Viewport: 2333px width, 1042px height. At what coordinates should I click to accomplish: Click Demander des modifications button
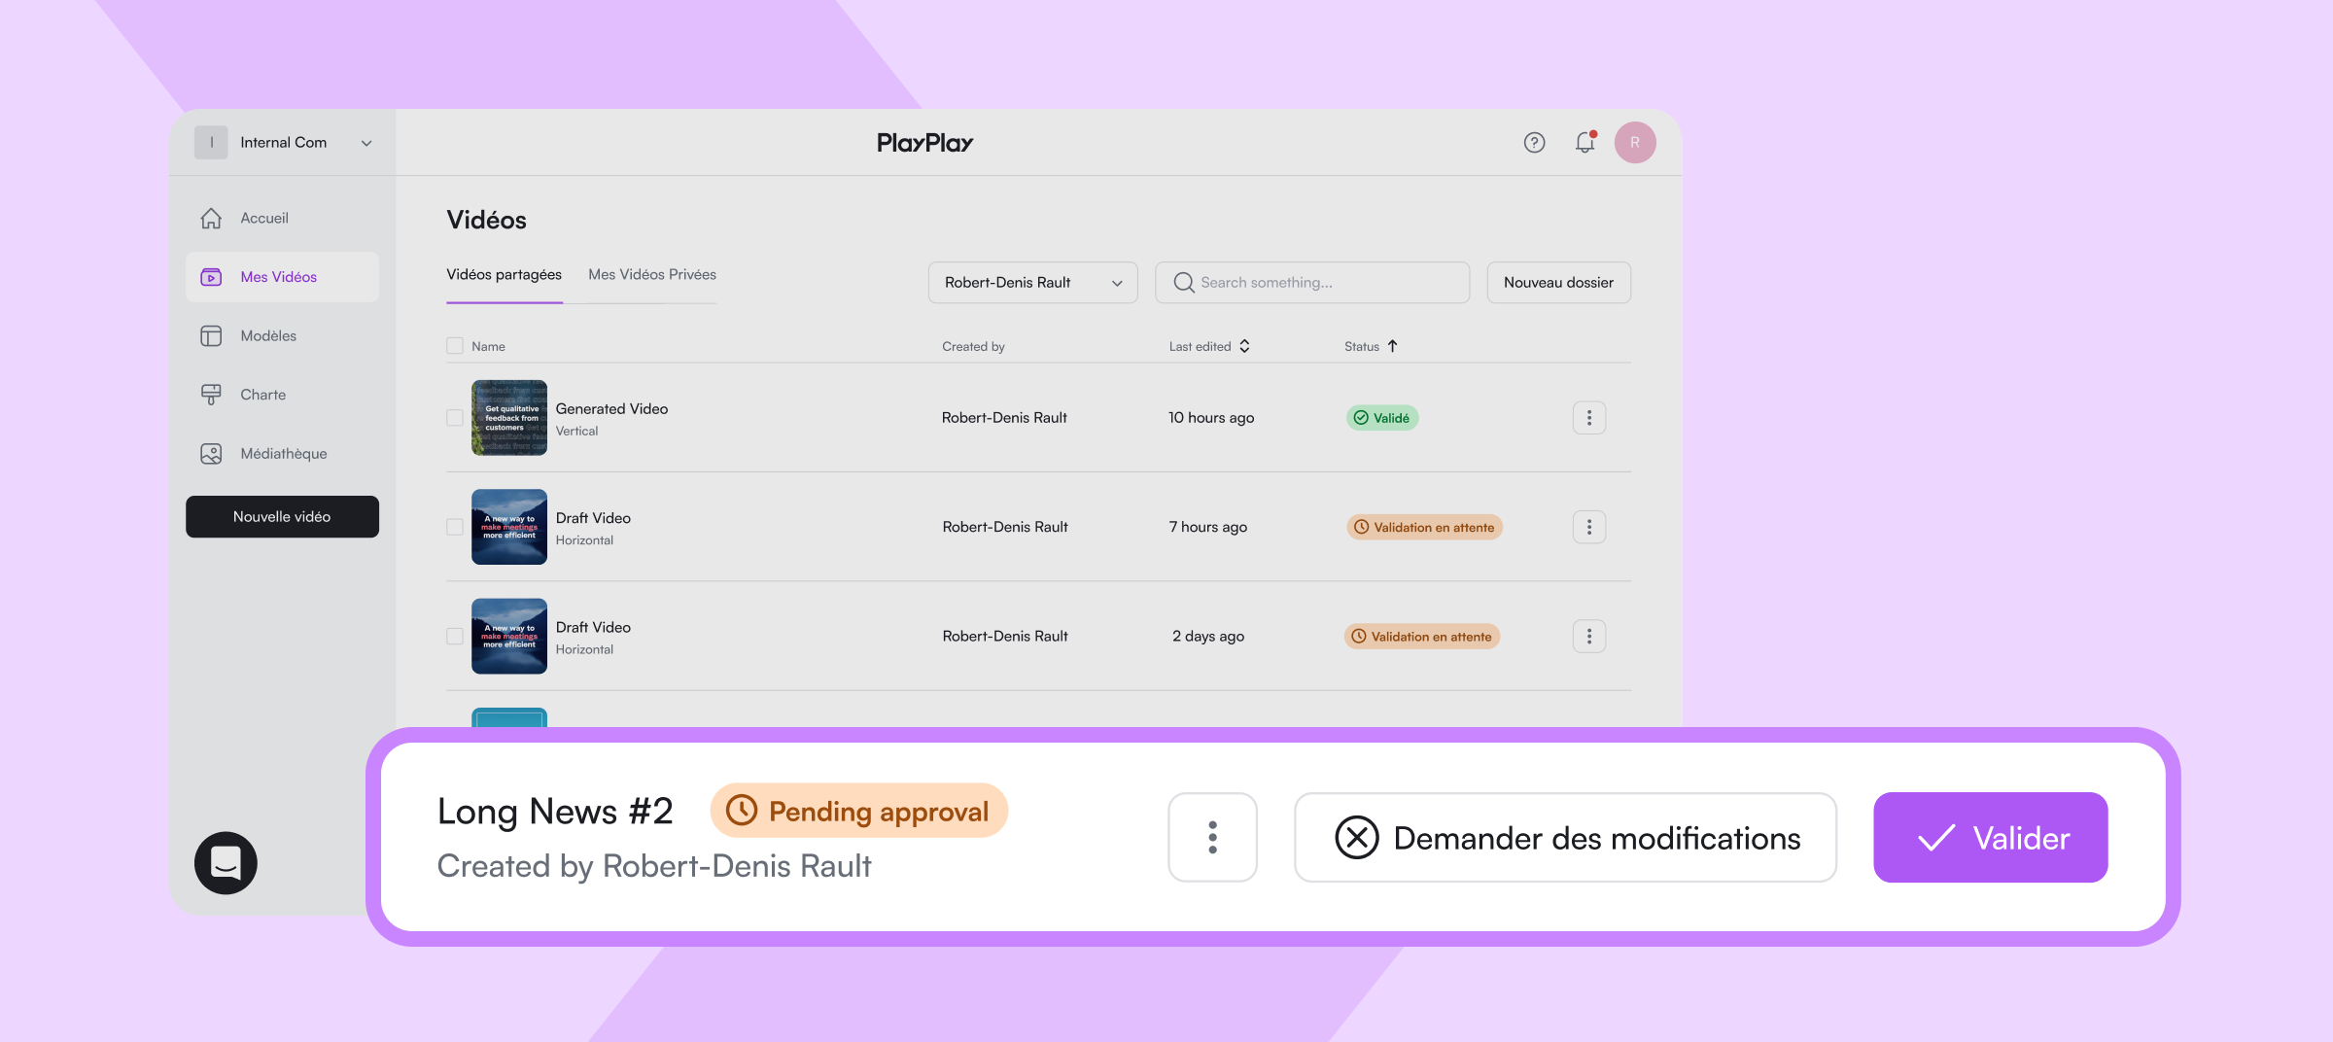[1565, 837]
